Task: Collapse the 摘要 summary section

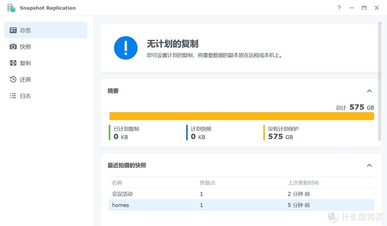Action: pyautogui.click(x=369, y=91)
